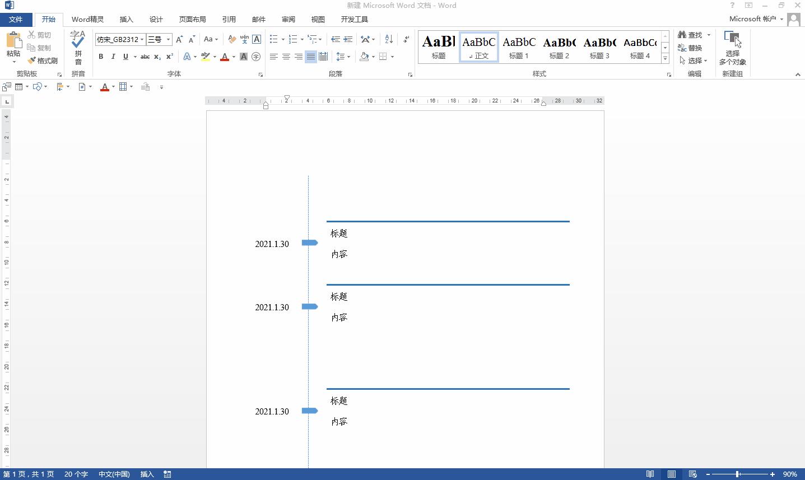
Task: Sort paragraphs with the A-Z sort icon
Action: click(x=388, y=39)
